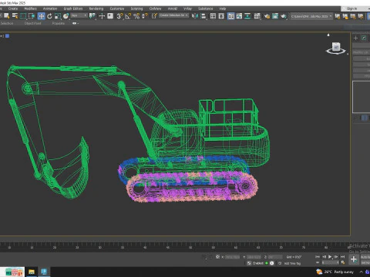Image resolution: width=370 pixels, height=277 pixels.
Task: Open File Explorer from the taskbar
Action: (x=32, y=272)
